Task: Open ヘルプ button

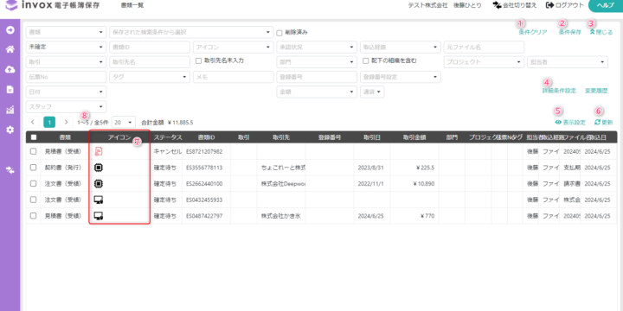Action: pos(606,5)
